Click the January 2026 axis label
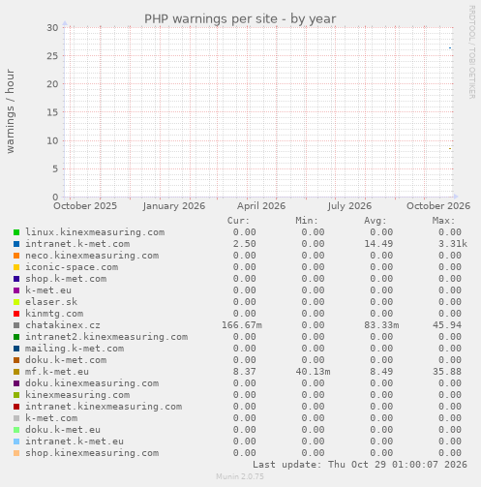481x487 pixels. click(174, 206)
